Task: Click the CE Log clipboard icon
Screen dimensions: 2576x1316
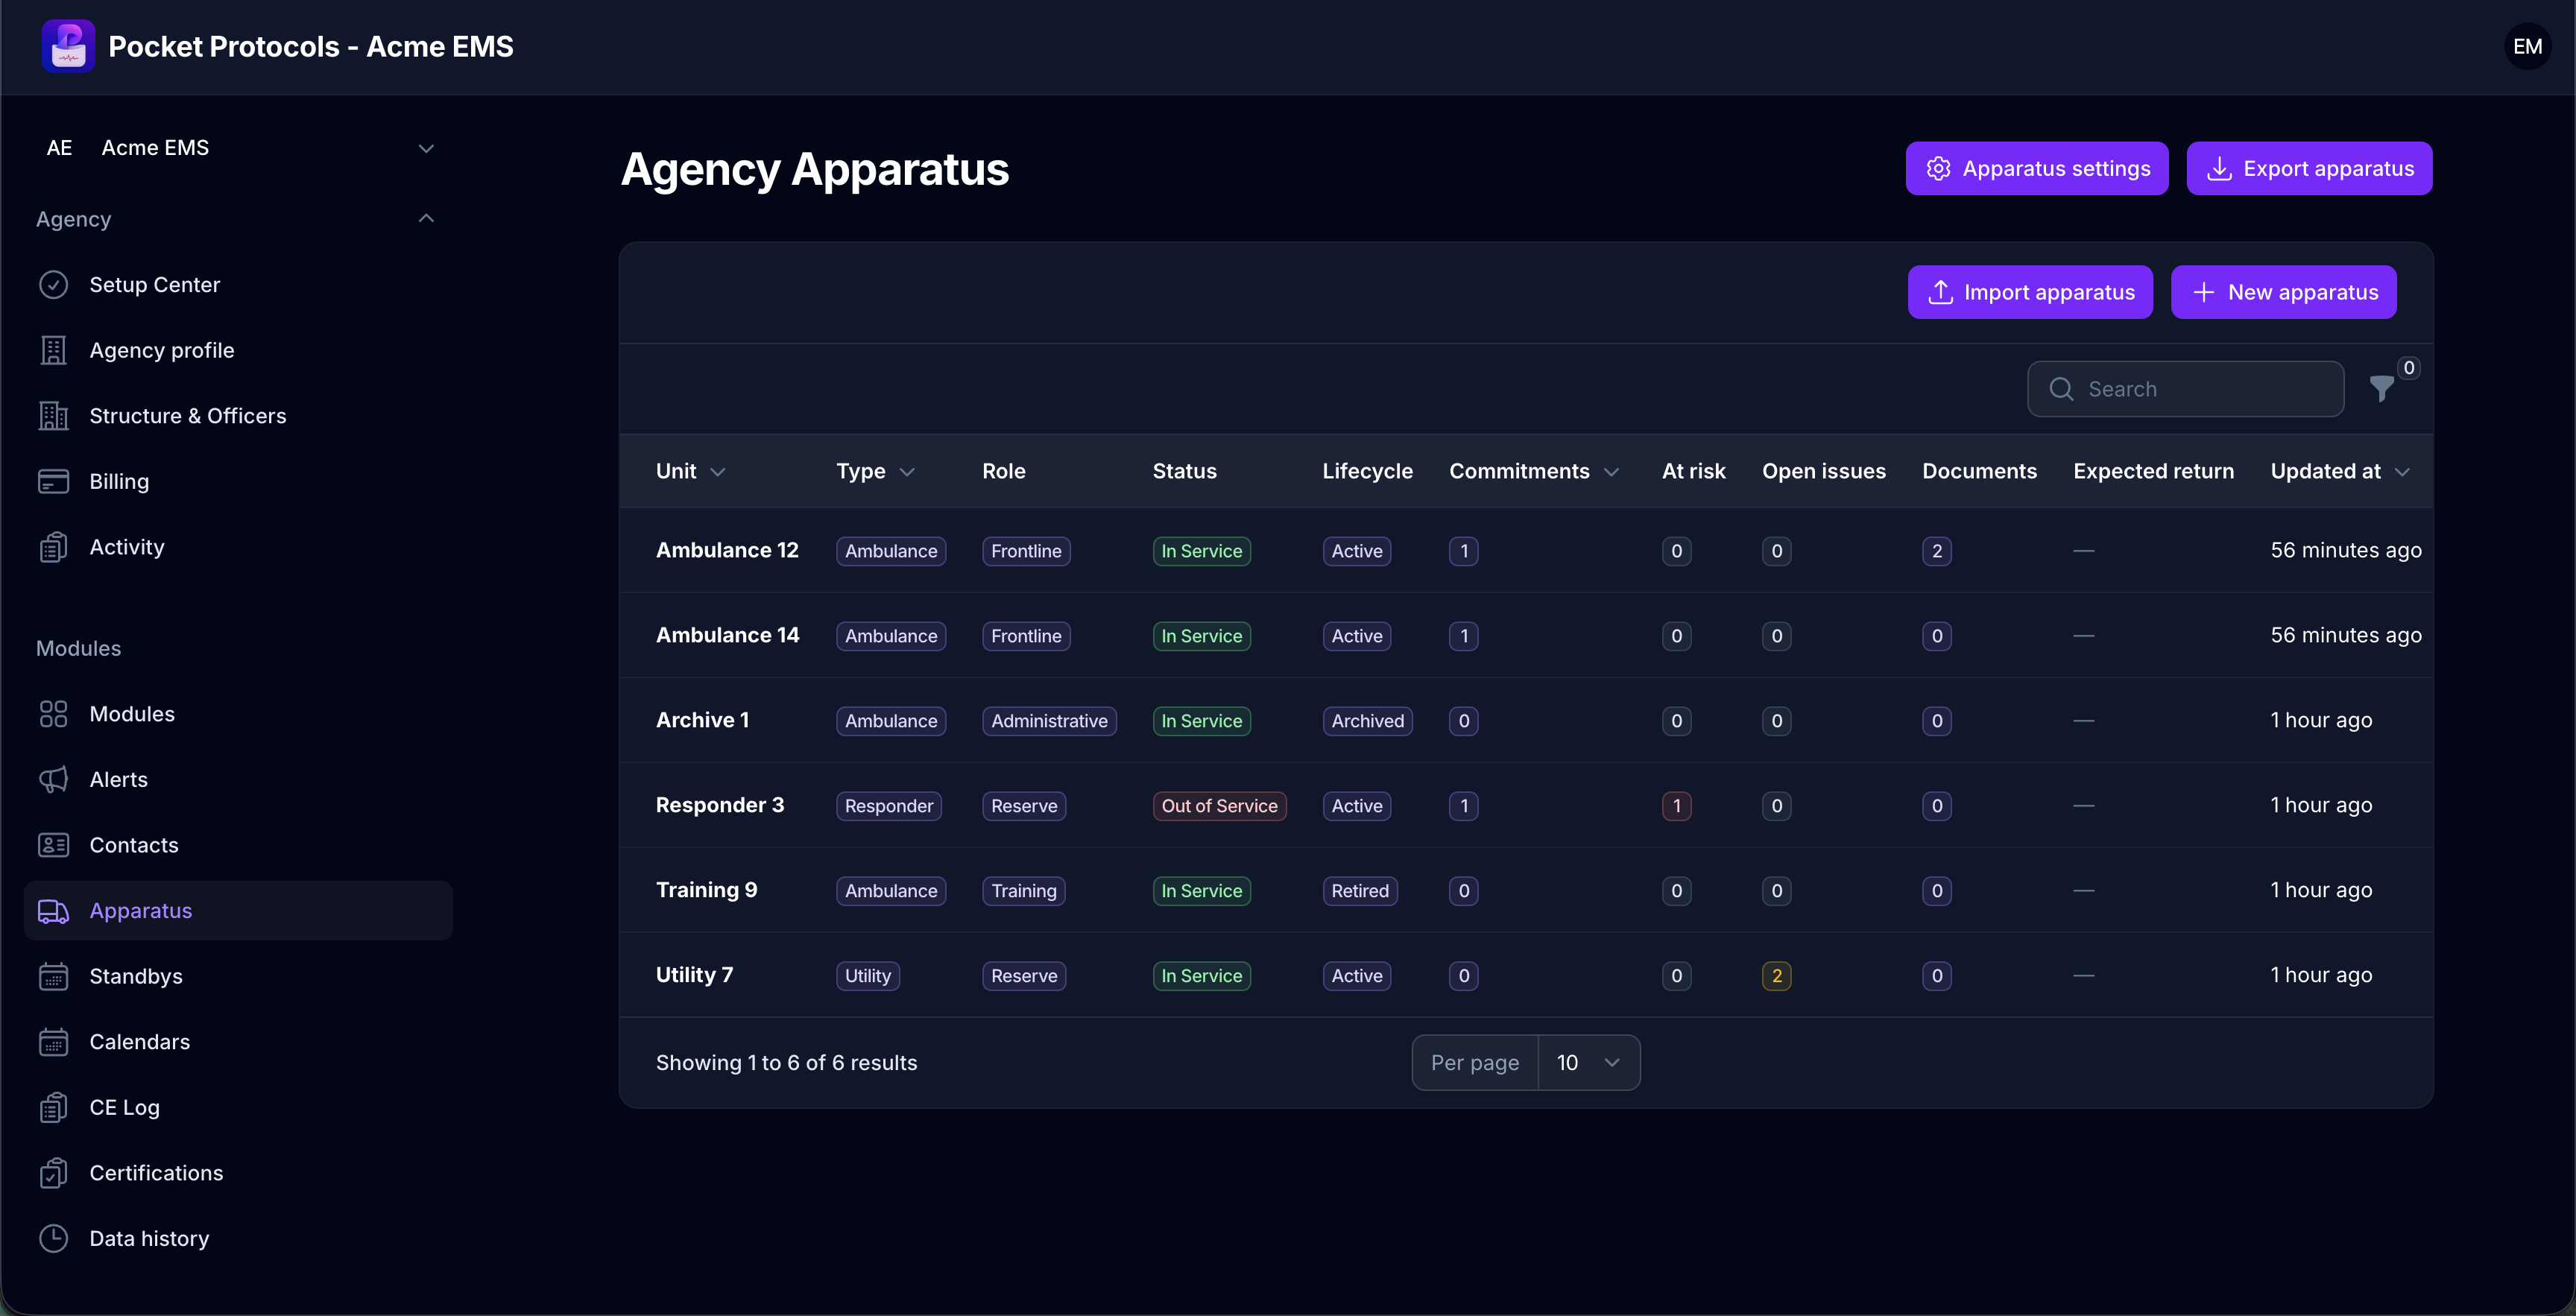Action: click(53, 1107)
